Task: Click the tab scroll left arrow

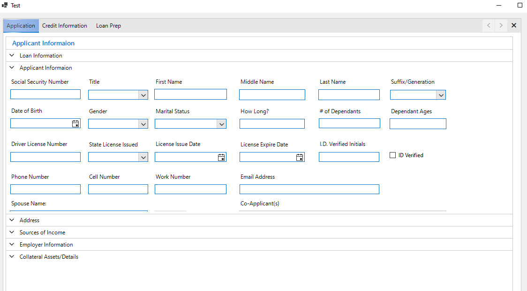Action: [x=489, y=26]
